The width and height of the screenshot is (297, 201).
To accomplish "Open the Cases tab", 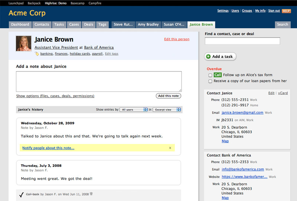I will coord(74,24).
